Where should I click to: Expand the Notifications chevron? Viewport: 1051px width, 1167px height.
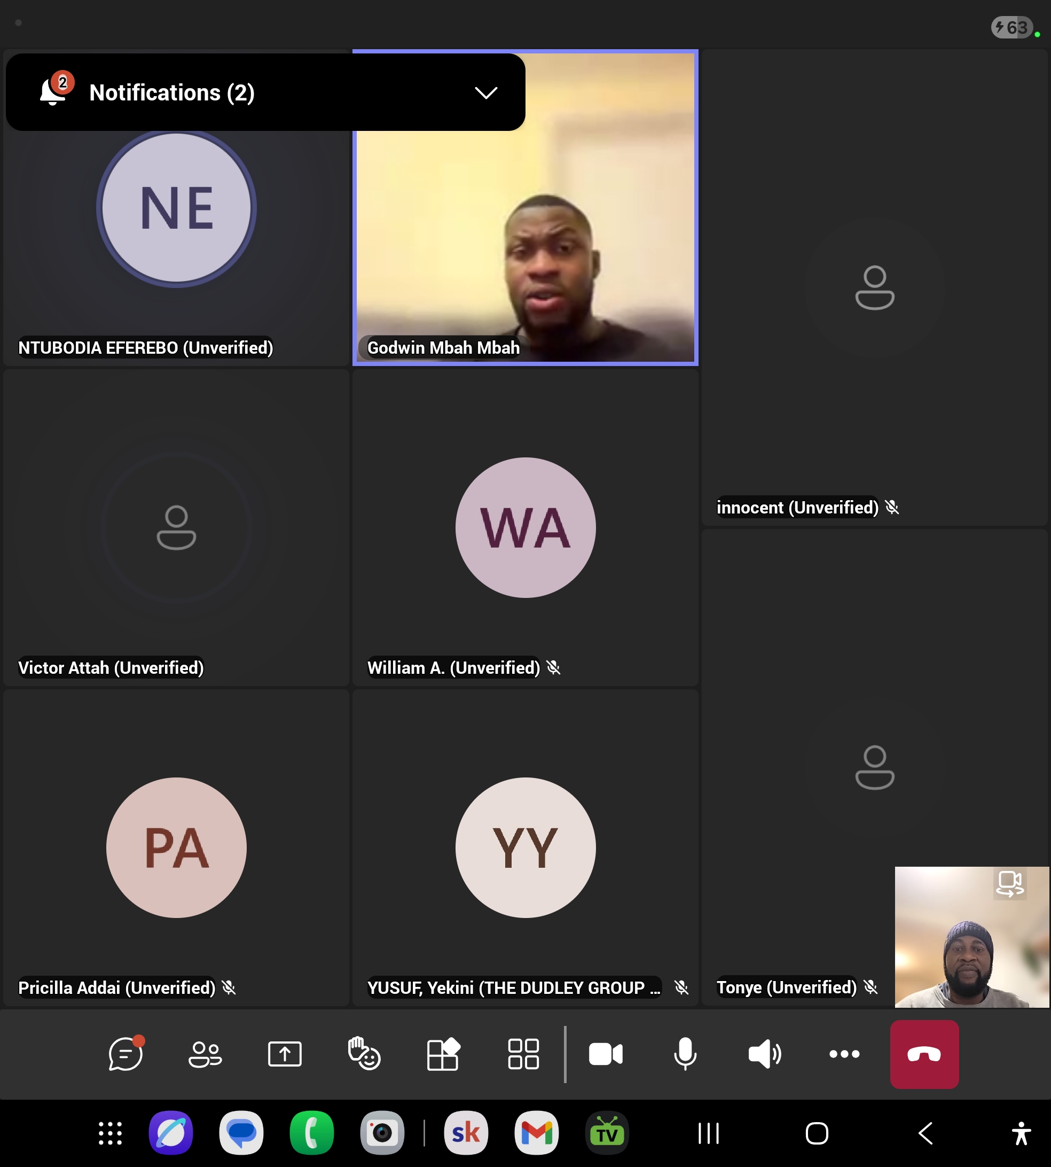tap(485, 92)
